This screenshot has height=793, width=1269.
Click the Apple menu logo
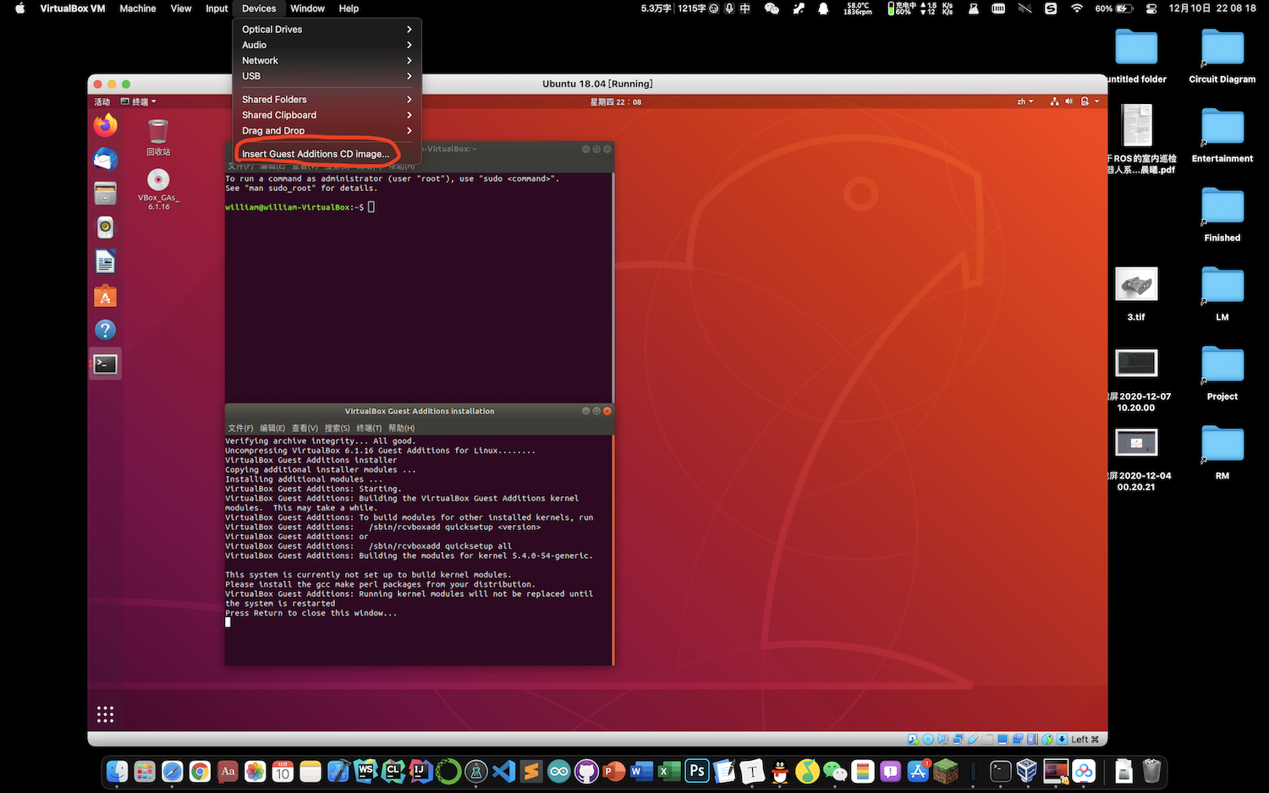pos(20,8)
